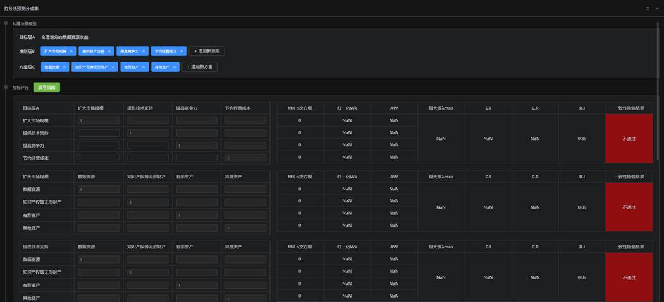This screenshot has height=302, width=664.
Task: Click the first red 不通过 consistency result cell
Action: (629, 139)
